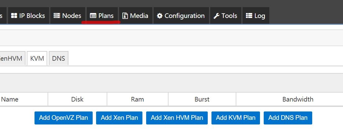Open the IP Blocks menu
Image resolution: width=343 pixels, height=135 pixels.
[28, 15]
